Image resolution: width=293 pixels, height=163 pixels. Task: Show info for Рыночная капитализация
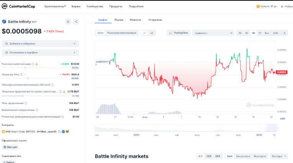click(x=33, y=64)
